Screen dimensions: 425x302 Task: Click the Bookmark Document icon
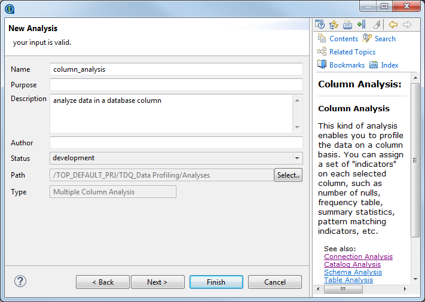[361, 25]
